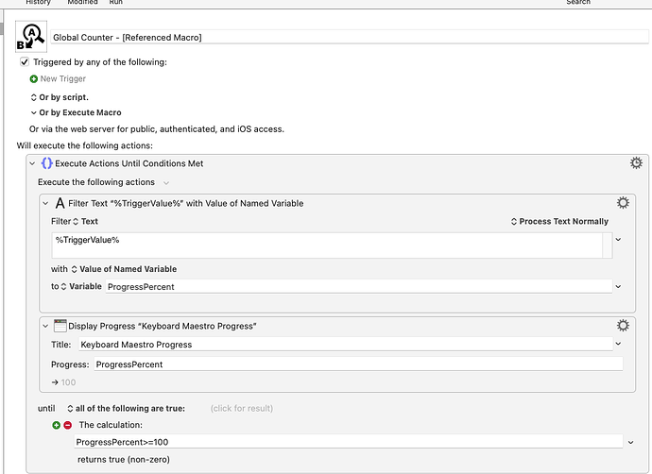Click the Search toolbar item
This screenshot has height=474, width=652.
pyautogui.click(x=578, y=3)
